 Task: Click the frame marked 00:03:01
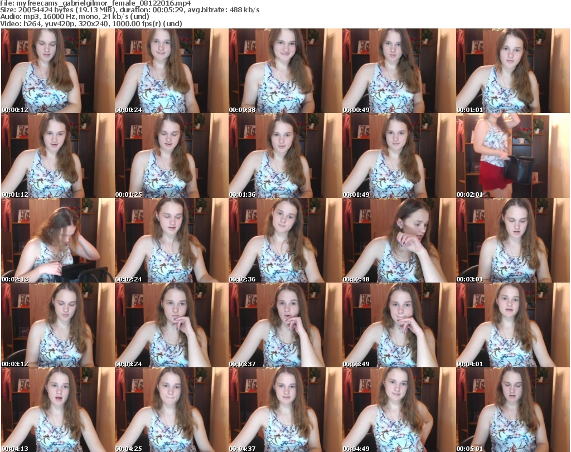click(x=512, y=240)
